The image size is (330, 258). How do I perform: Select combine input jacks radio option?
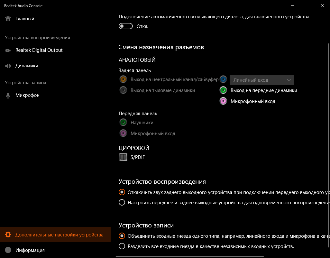coord(122,236)
